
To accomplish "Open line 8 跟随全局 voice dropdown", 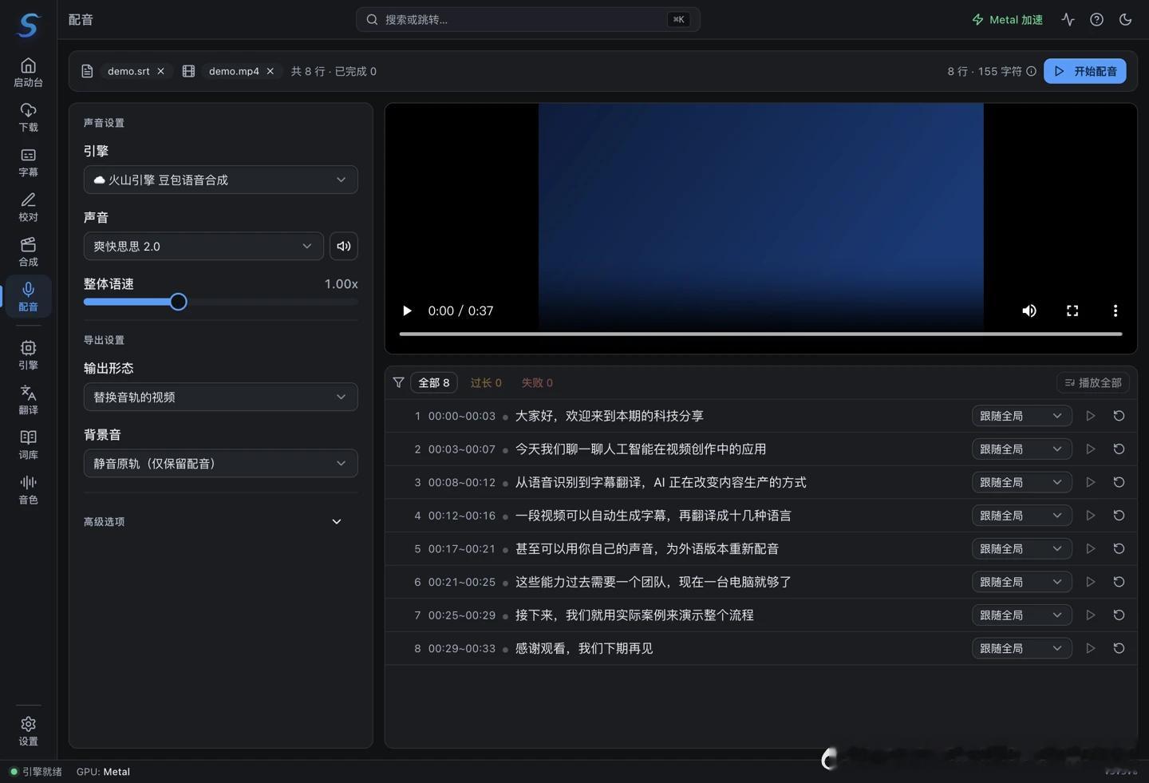I will 1021,648.
